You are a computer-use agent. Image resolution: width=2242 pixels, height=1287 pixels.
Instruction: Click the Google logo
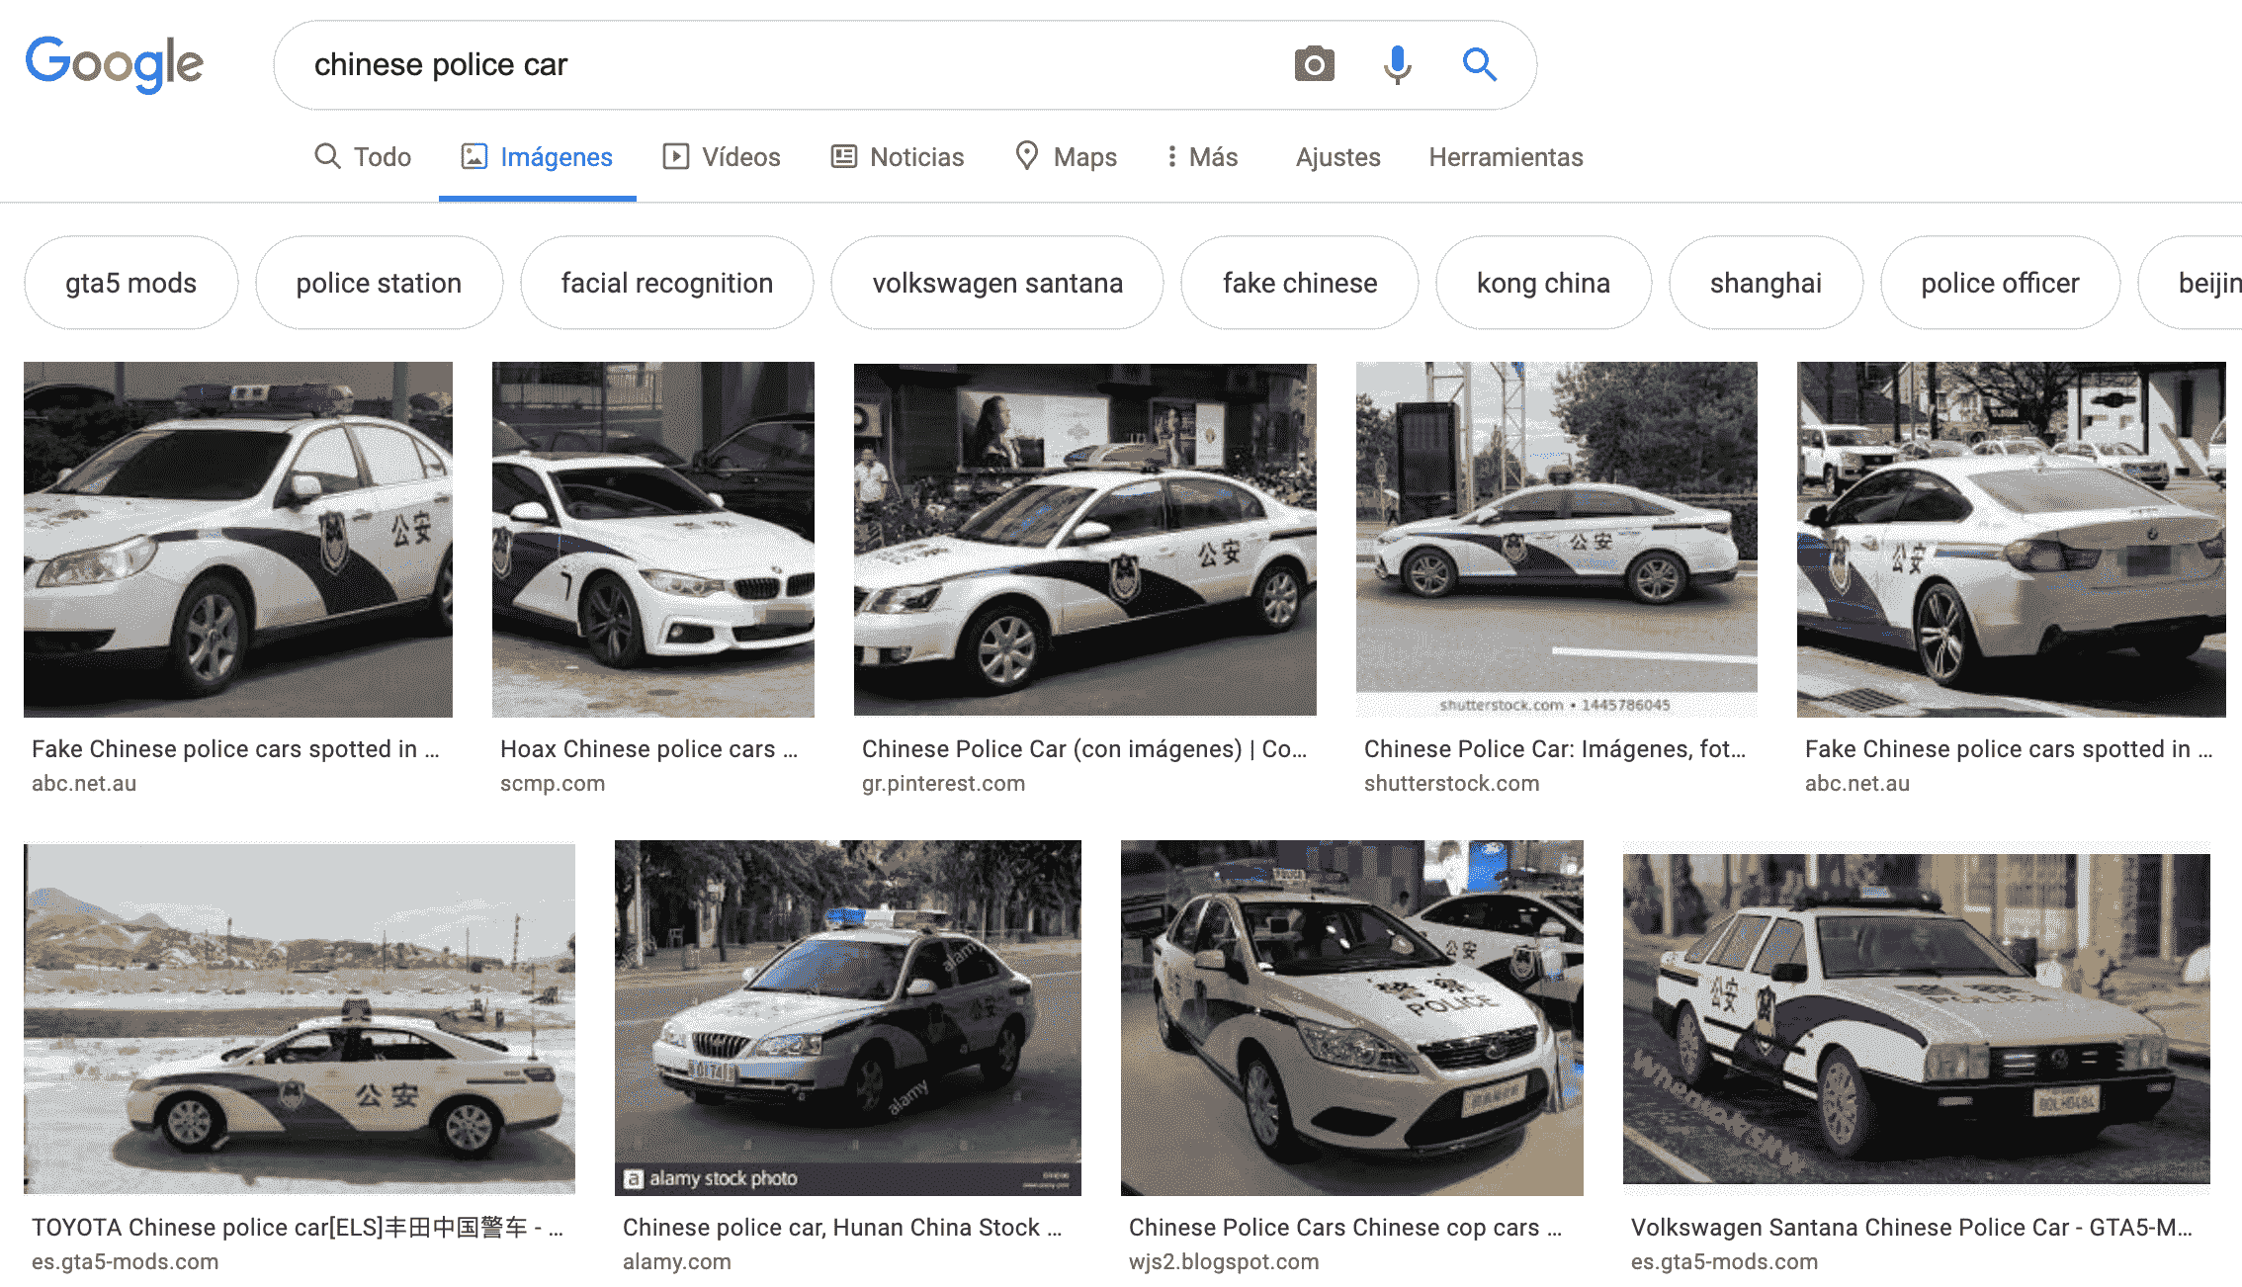pos(115,64)
